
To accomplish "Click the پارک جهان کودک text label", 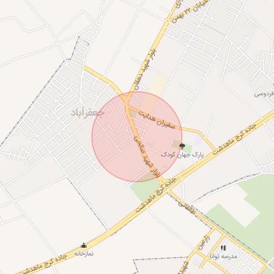I will [182, 155].
